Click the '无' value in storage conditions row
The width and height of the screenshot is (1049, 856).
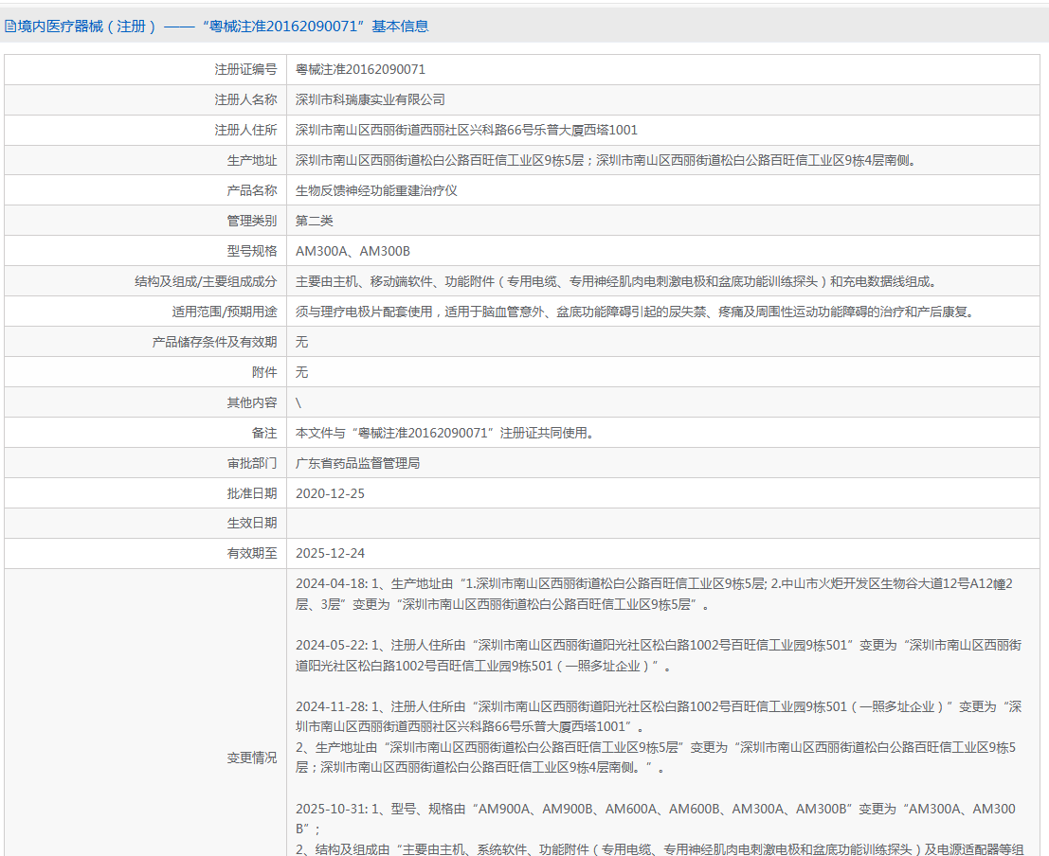301,342
